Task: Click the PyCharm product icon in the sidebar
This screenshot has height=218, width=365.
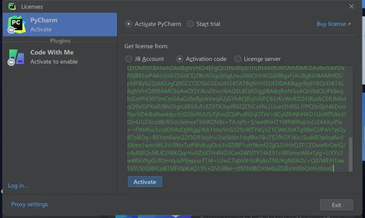Action: click(16, 24)
